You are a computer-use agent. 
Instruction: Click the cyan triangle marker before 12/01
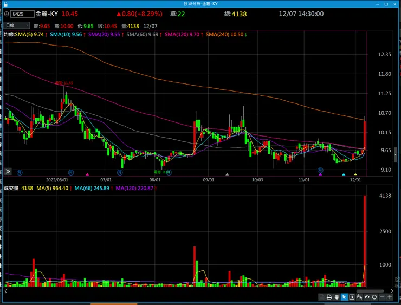point(344,174)
